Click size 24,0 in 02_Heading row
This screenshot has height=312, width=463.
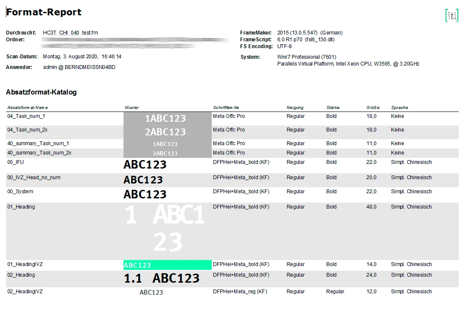[371, 275]
